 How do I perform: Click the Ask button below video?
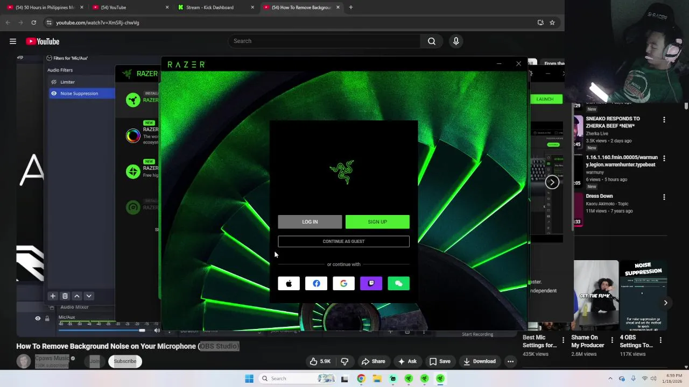tap(407, 361)
